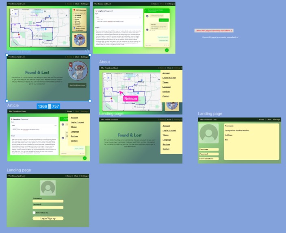Click the blue pin icon beside Noble Library
This screenshot has height=233, width=286.
74,28
